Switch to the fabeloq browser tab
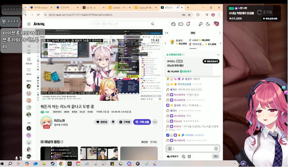This screenshot has width=288, height=167. tap(145, 7)
